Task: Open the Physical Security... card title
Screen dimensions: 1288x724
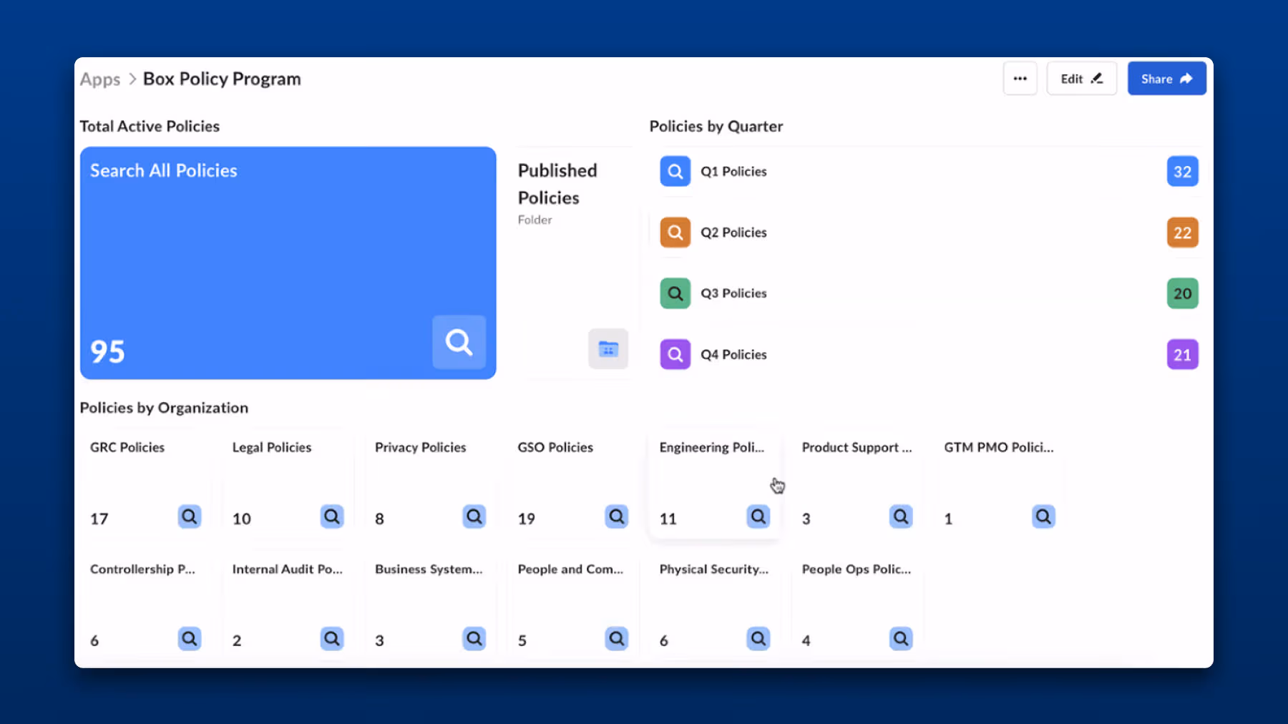Action: pos(714,569)
